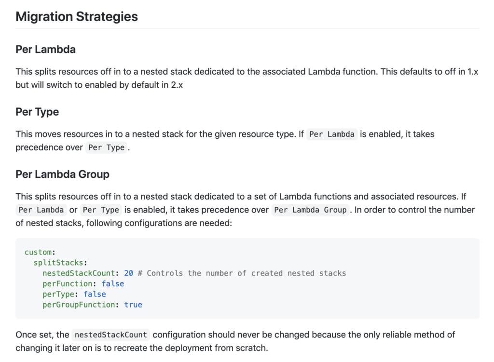Click the Per Type section heading
Viewport: 494px width, 362px height.
tap(37, 112)
